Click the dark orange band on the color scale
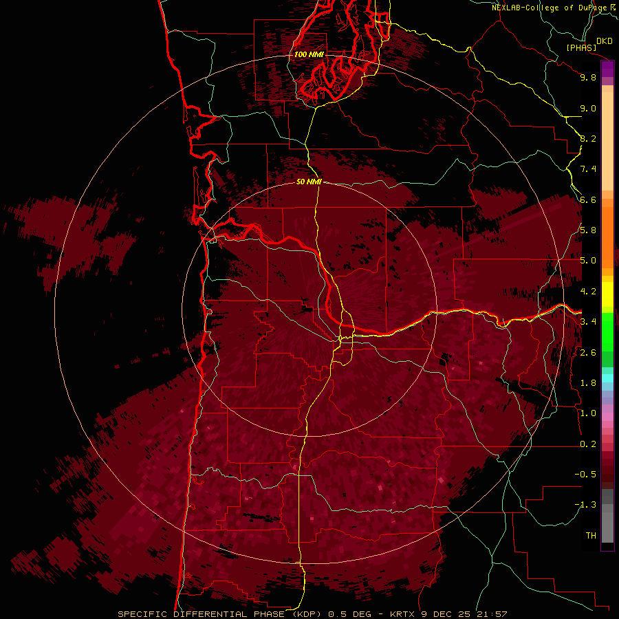Screen dimensions: 619x619 coord(607,237)
